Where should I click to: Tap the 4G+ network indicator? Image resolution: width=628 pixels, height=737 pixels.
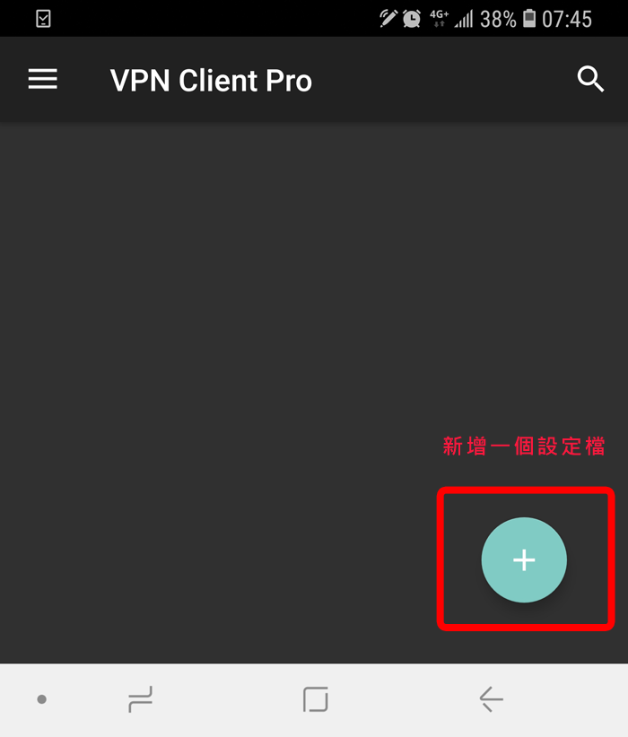pos(439,18)
